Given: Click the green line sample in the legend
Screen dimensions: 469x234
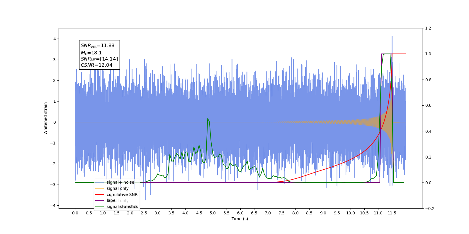Looking at the screenshot, I should tap(100, 207).
